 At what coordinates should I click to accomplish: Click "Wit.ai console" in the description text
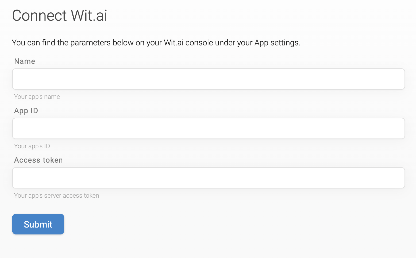click(188, 43)
